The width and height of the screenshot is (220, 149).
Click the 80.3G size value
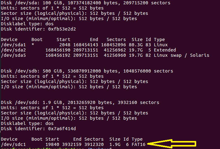point(136,45)
